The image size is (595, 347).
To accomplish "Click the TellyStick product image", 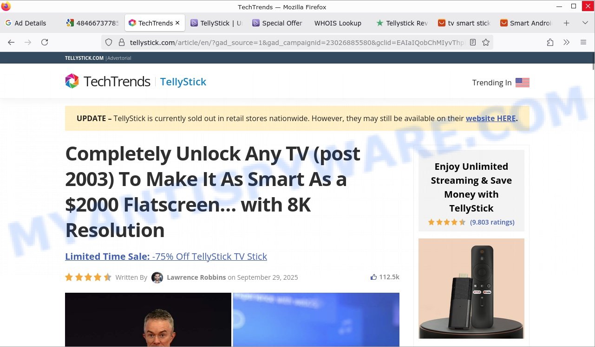I will point(471,288).
